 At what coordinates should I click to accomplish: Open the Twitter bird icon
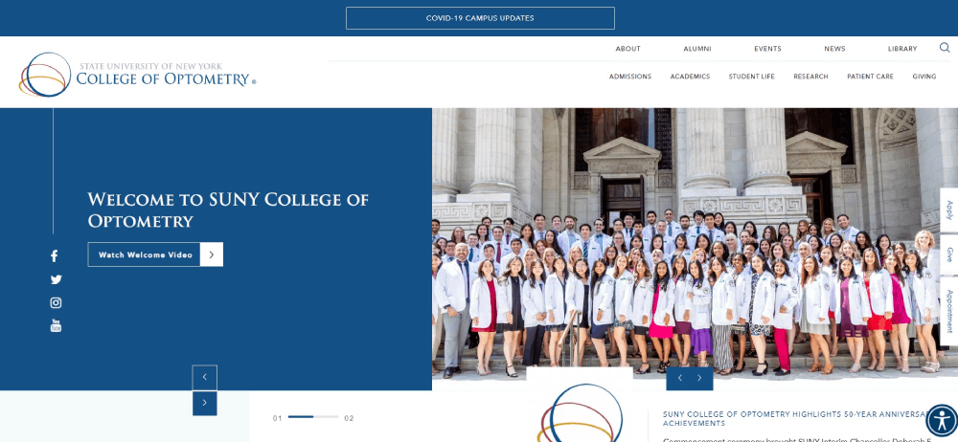pos(57,279)
